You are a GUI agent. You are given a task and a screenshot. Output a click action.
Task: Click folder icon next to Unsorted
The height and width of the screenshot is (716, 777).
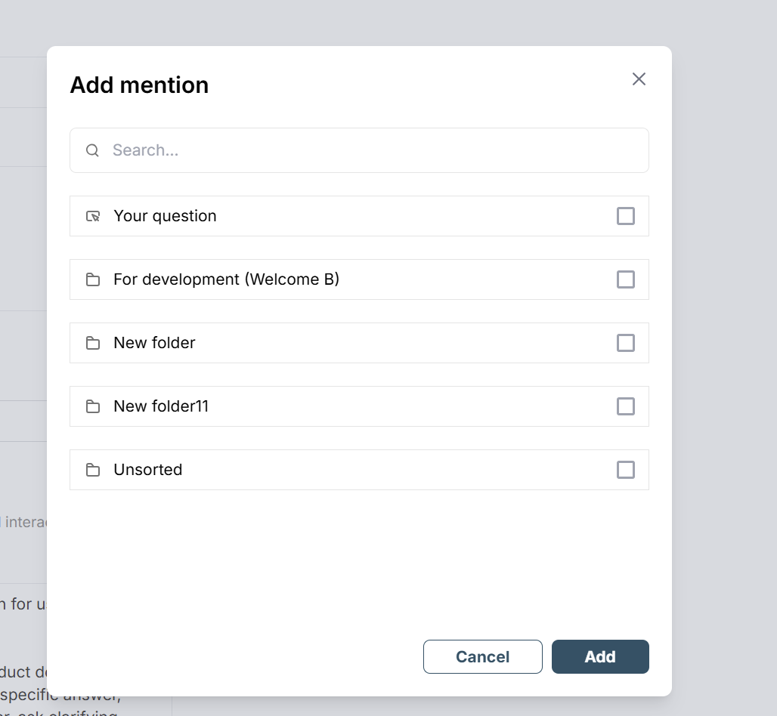point(93,470)
